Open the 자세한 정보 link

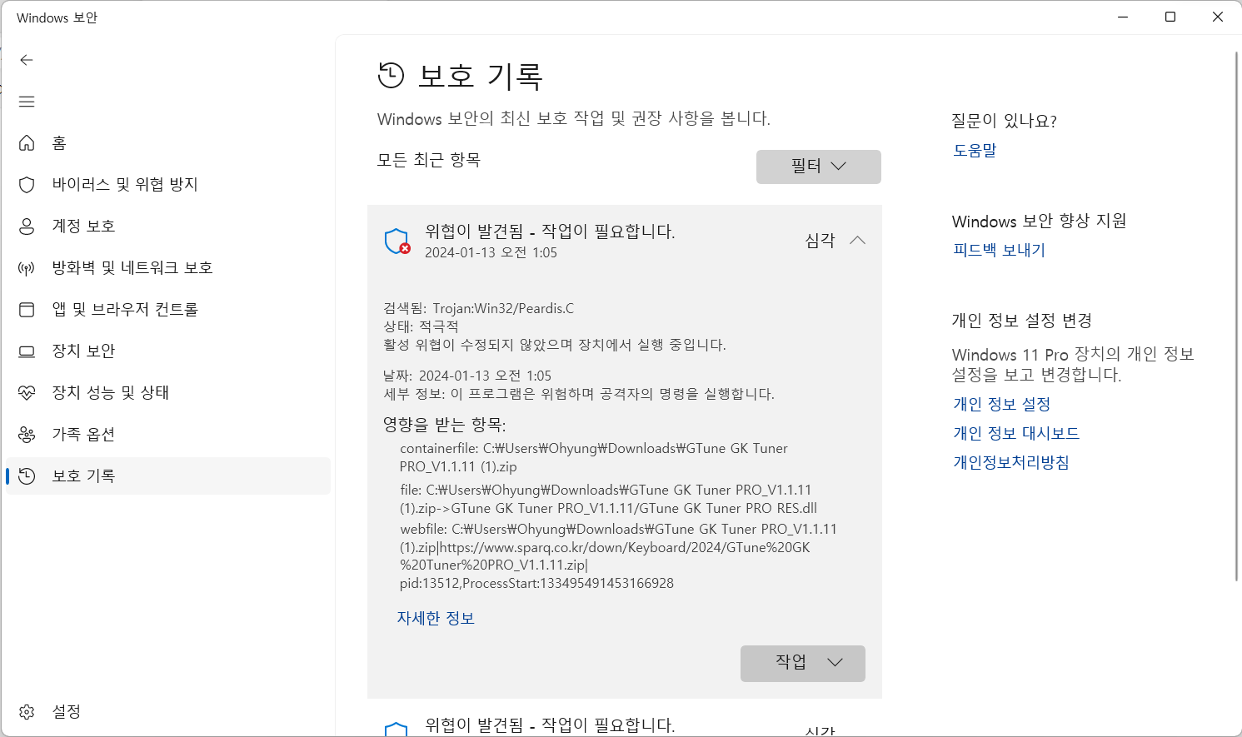[436, 618]
